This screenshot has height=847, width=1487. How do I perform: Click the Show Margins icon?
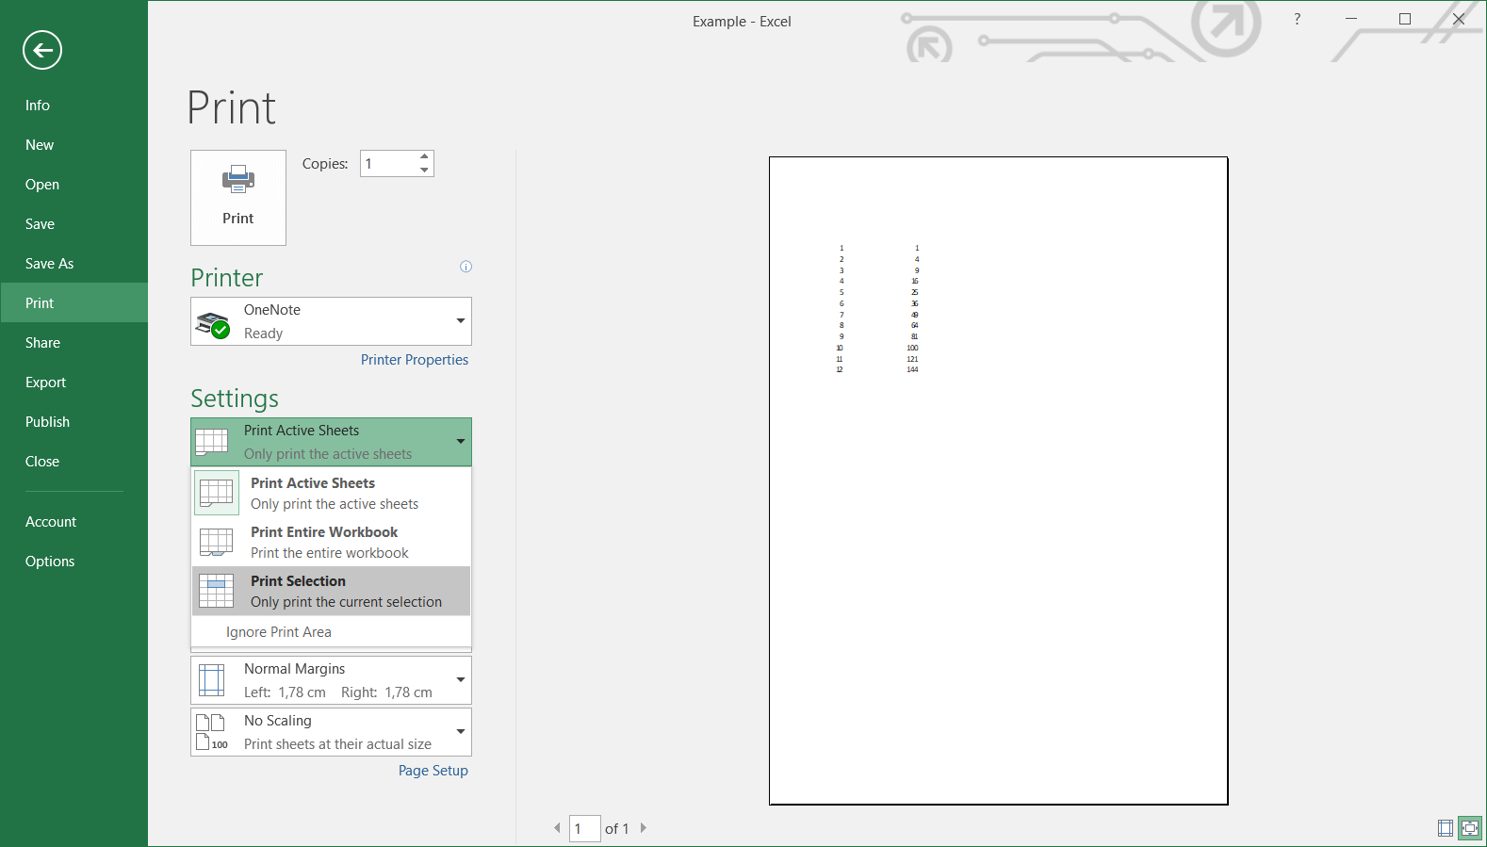tap(1445, 828)
